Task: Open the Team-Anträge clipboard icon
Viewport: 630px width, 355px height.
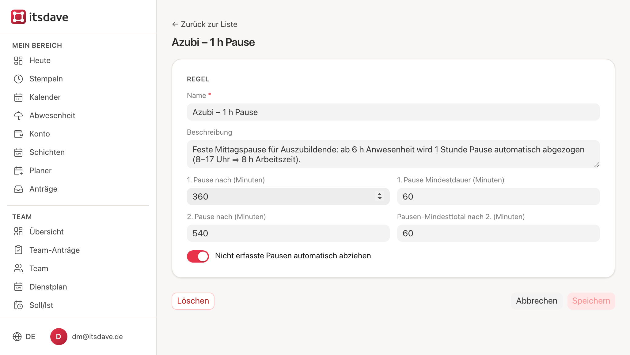Action: point(18,250)
